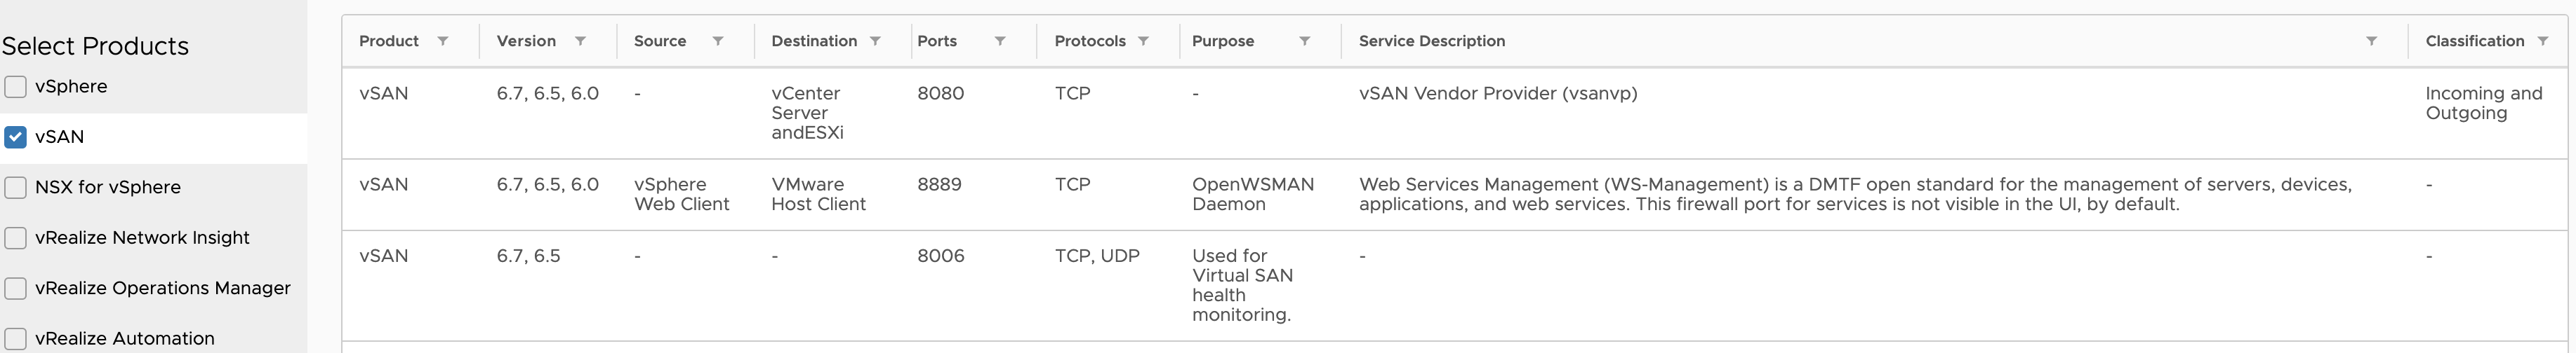Open the Version column filter icon
Viewport: 2576px width, 353px height.
tap(580, 41)
